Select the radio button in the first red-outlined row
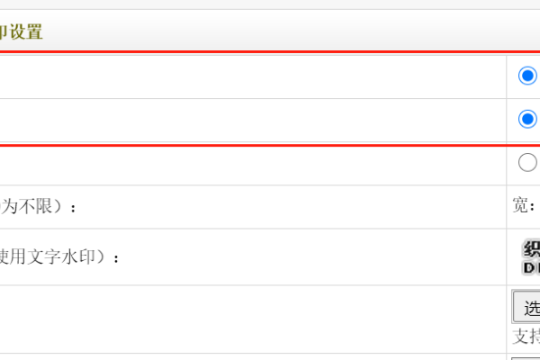The image size is (540, 360). pos(527,76)
